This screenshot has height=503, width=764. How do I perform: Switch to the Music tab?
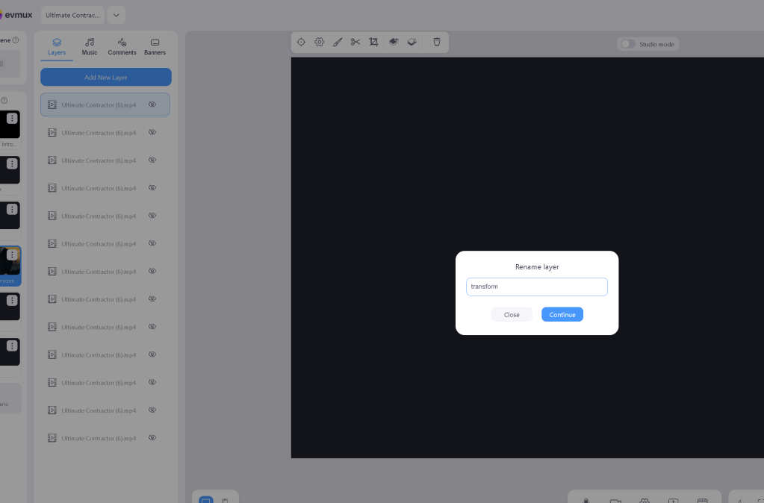point(89,47)
